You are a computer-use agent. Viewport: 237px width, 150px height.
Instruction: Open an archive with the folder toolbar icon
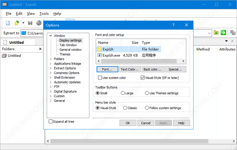(x=17, y=23)
